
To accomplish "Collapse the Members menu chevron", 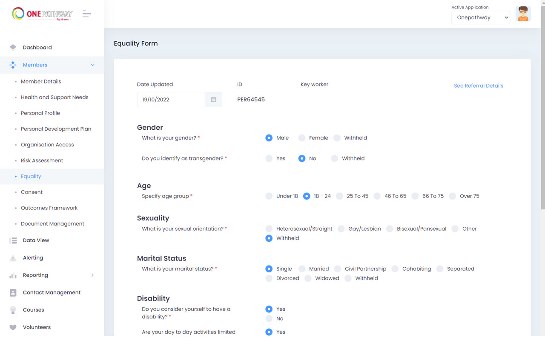I will [x=92, y=65].
